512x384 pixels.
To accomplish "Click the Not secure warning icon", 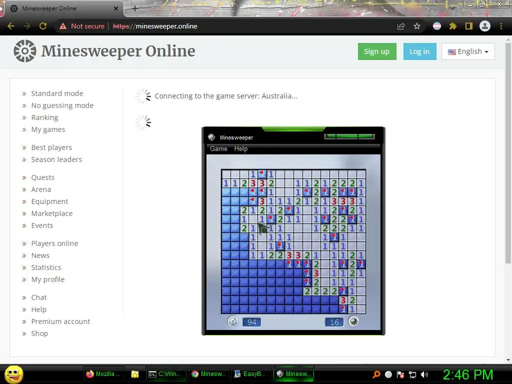I will tap(63, 26).
